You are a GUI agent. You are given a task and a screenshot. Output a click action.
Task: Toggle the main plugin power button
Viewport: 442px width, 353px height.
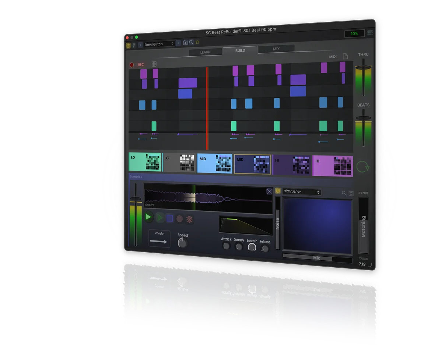point(128,46)
